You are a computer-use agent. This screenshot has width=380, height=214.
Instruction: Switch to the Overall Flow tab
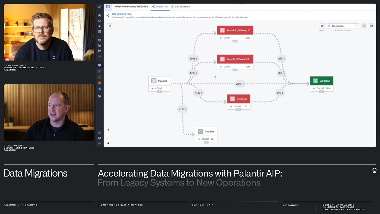(x=160, y=7)
